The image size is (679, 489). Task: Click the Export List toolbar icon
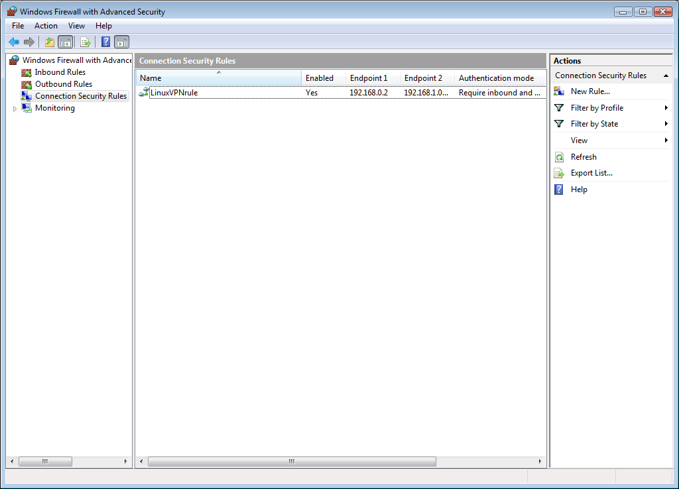coord(86,42)
